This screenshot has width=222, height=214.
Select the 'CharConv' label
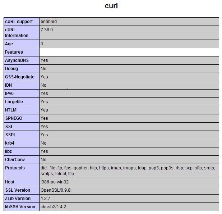[x=15, y=160]
